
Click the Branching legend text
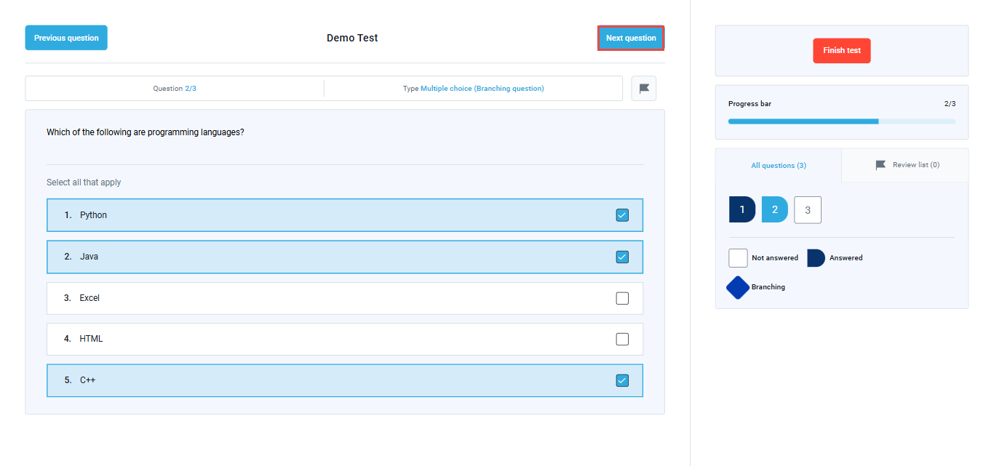768,287
